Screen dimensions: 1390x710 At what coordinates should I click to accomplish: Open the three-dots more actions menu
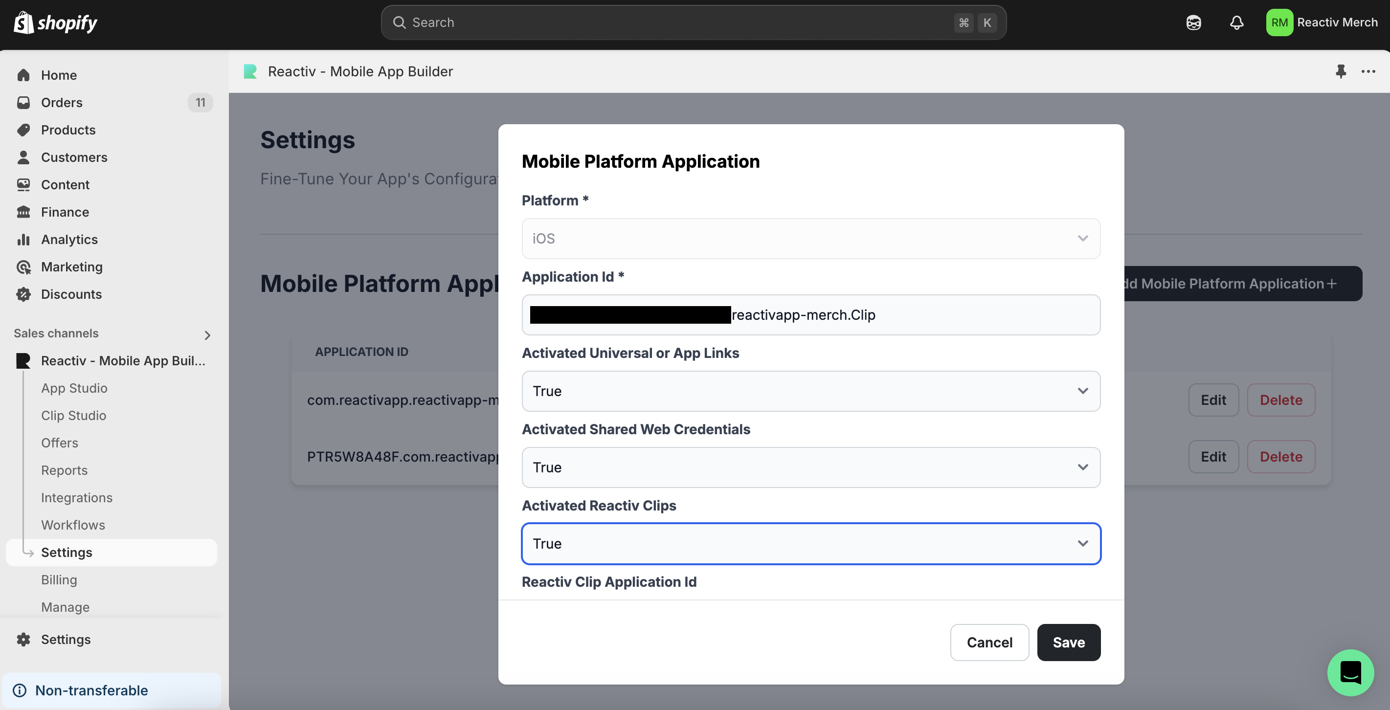[x=1368, y=71]
